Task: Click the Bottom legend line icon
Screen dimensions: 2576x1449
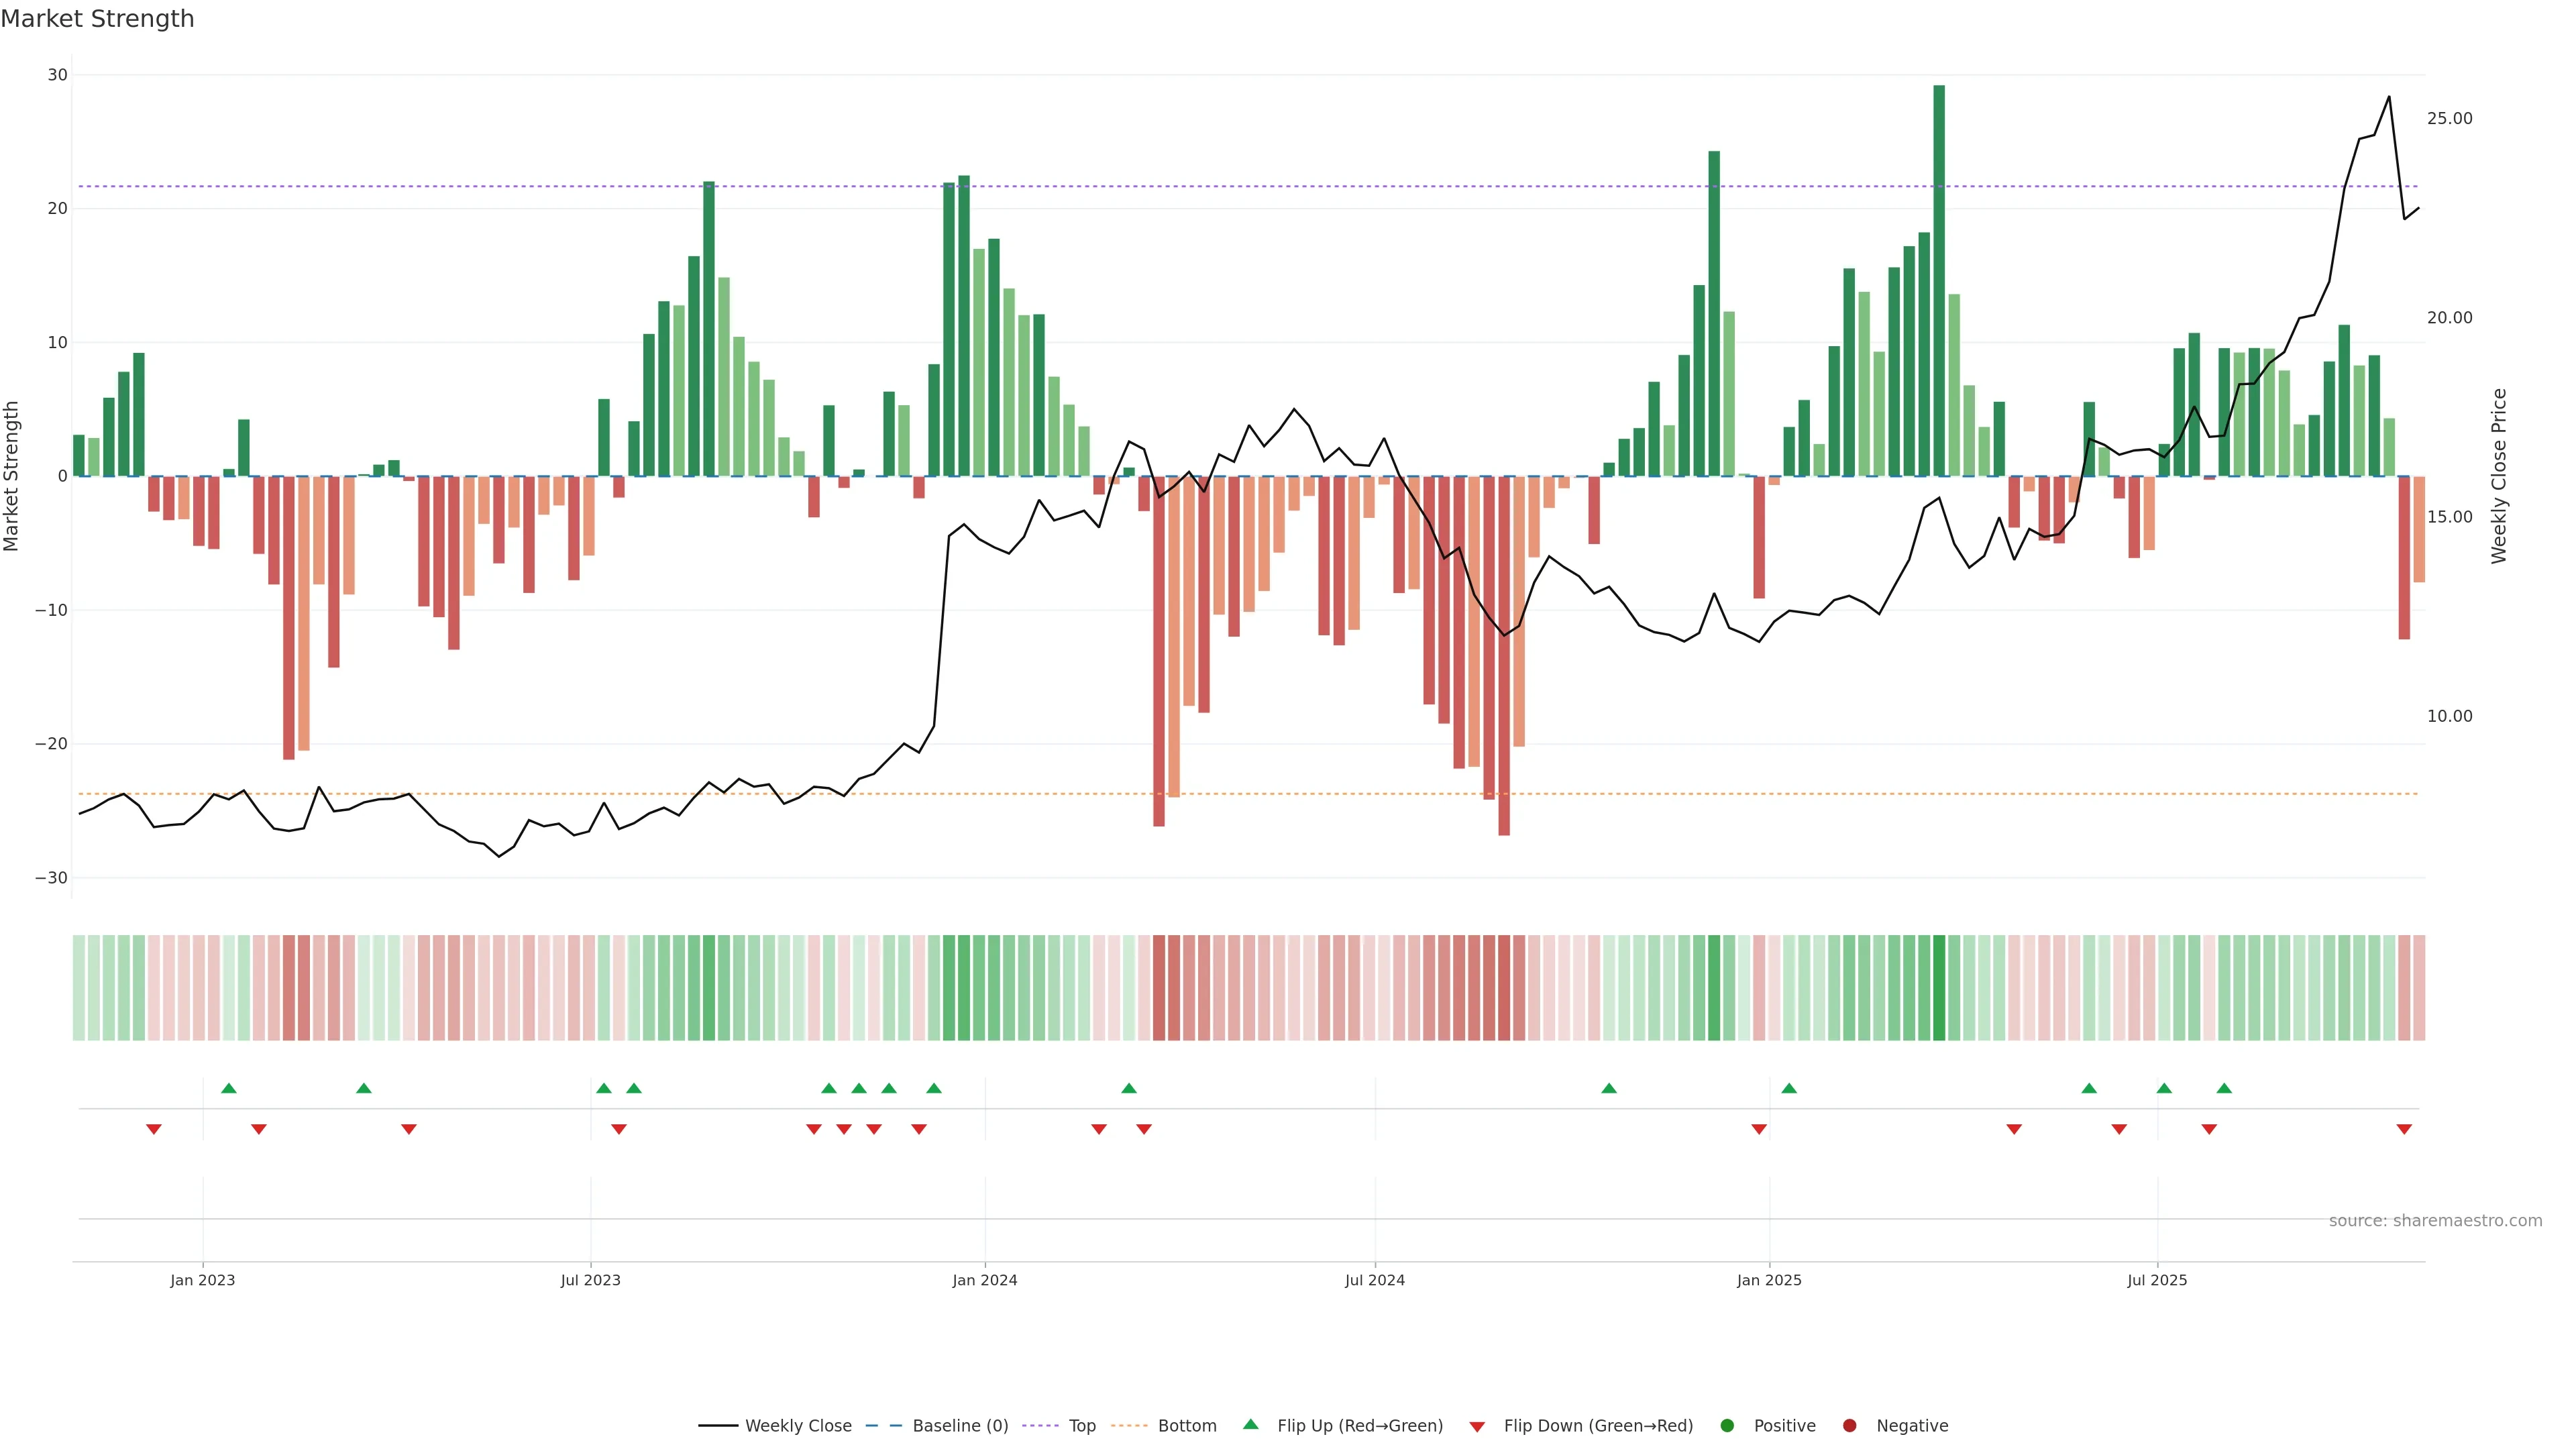Action: pyautogui.click(x=1129, y=1426)
